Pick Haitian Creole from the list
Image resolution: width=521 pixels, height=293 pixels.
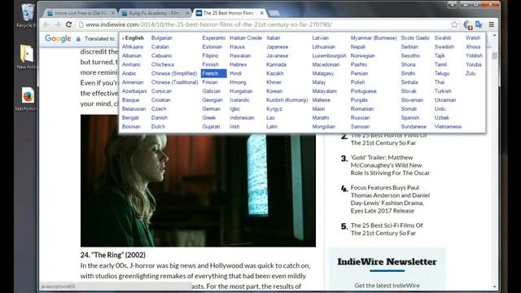coord(246,38)
